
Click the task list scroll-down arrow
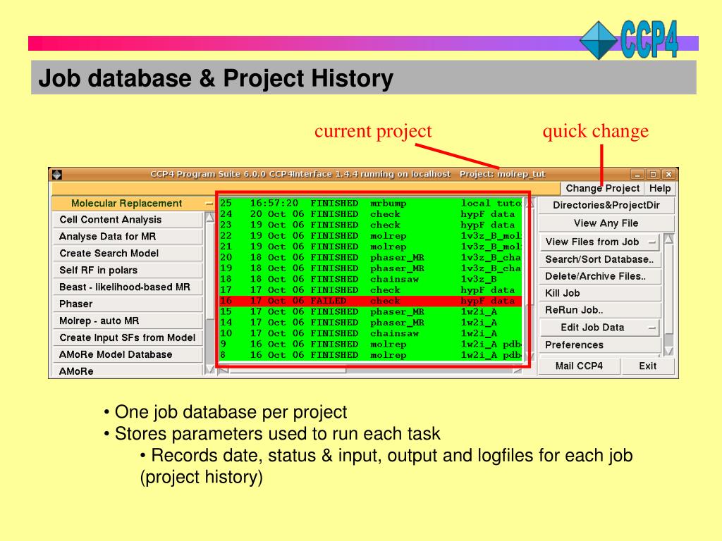coord(209,369)
